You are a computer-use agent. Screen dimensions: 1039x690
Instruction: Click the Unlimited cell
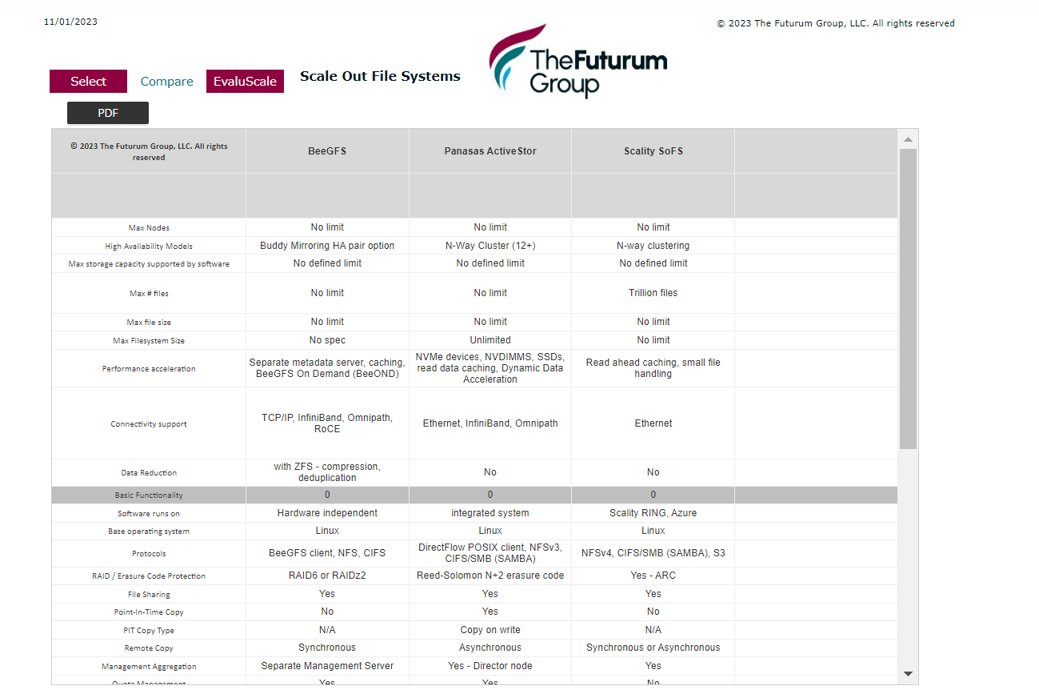[490, 340]
